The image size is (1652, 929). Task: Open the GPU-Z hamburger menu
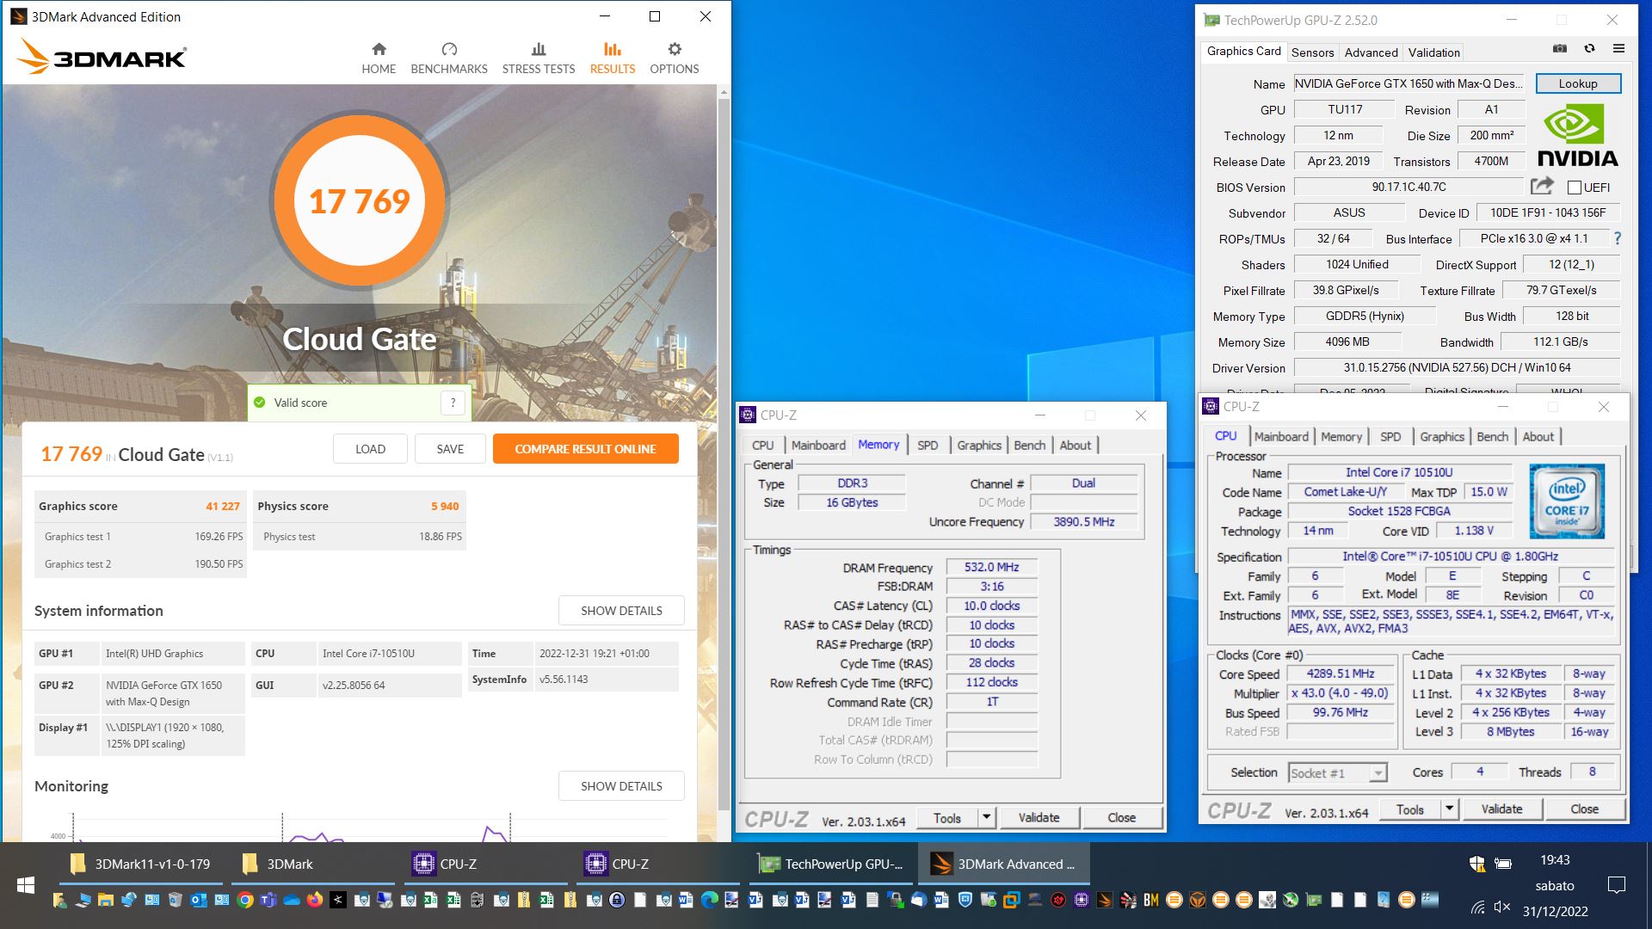point(1618,48)
